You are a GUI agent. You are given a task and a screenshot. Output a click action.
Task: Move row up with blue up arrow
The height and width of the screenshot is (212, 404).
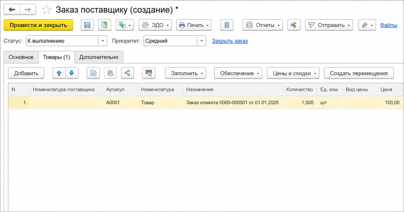[59, 73]
